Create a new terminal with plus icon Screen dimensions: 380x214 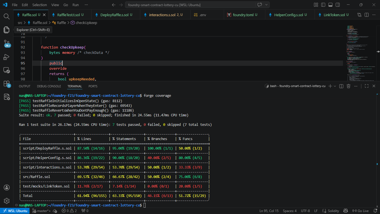point(330,86)
